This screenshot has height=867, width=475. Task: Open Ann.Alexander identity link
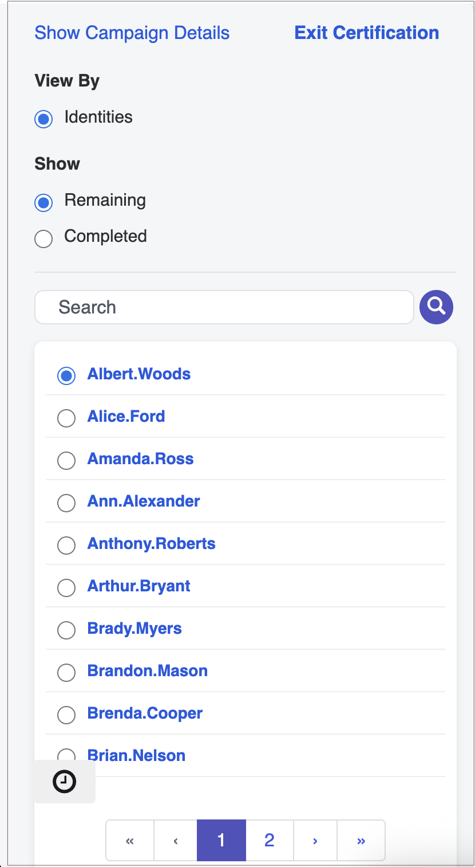click(x=144, y=501)
